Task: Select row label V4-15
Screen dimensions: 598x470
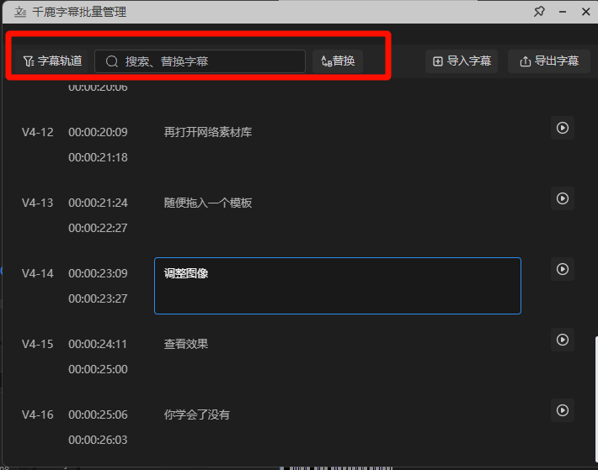Action: pos(37,344)
